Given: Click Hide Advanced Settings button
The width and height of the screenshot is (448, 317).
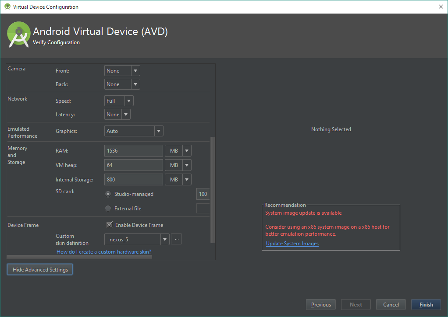Looking at the screenshot, I should click(40, 270).
